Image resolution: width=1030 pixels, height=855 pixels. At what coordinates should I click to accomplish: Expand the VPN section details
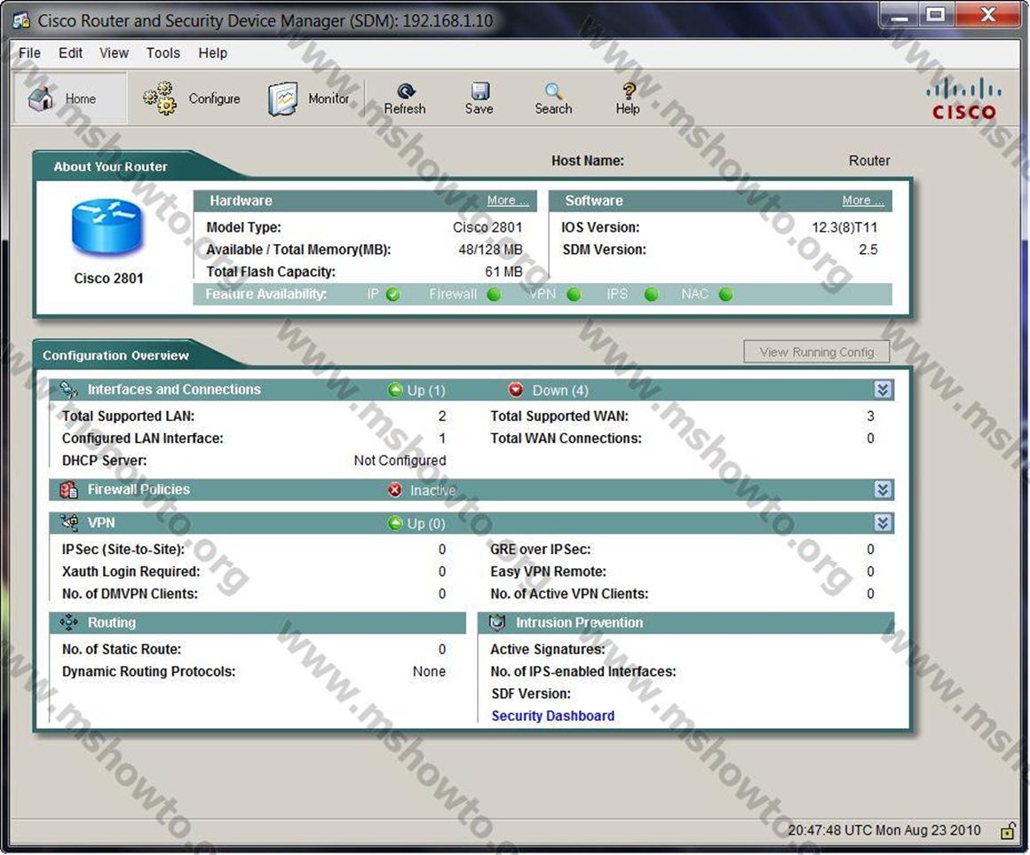883,523
